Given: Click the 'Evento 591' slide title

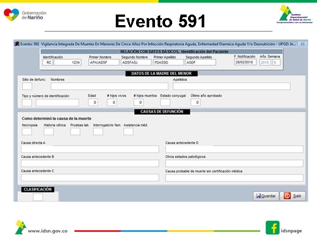Looking at the screenshot, I should [160, 21].
